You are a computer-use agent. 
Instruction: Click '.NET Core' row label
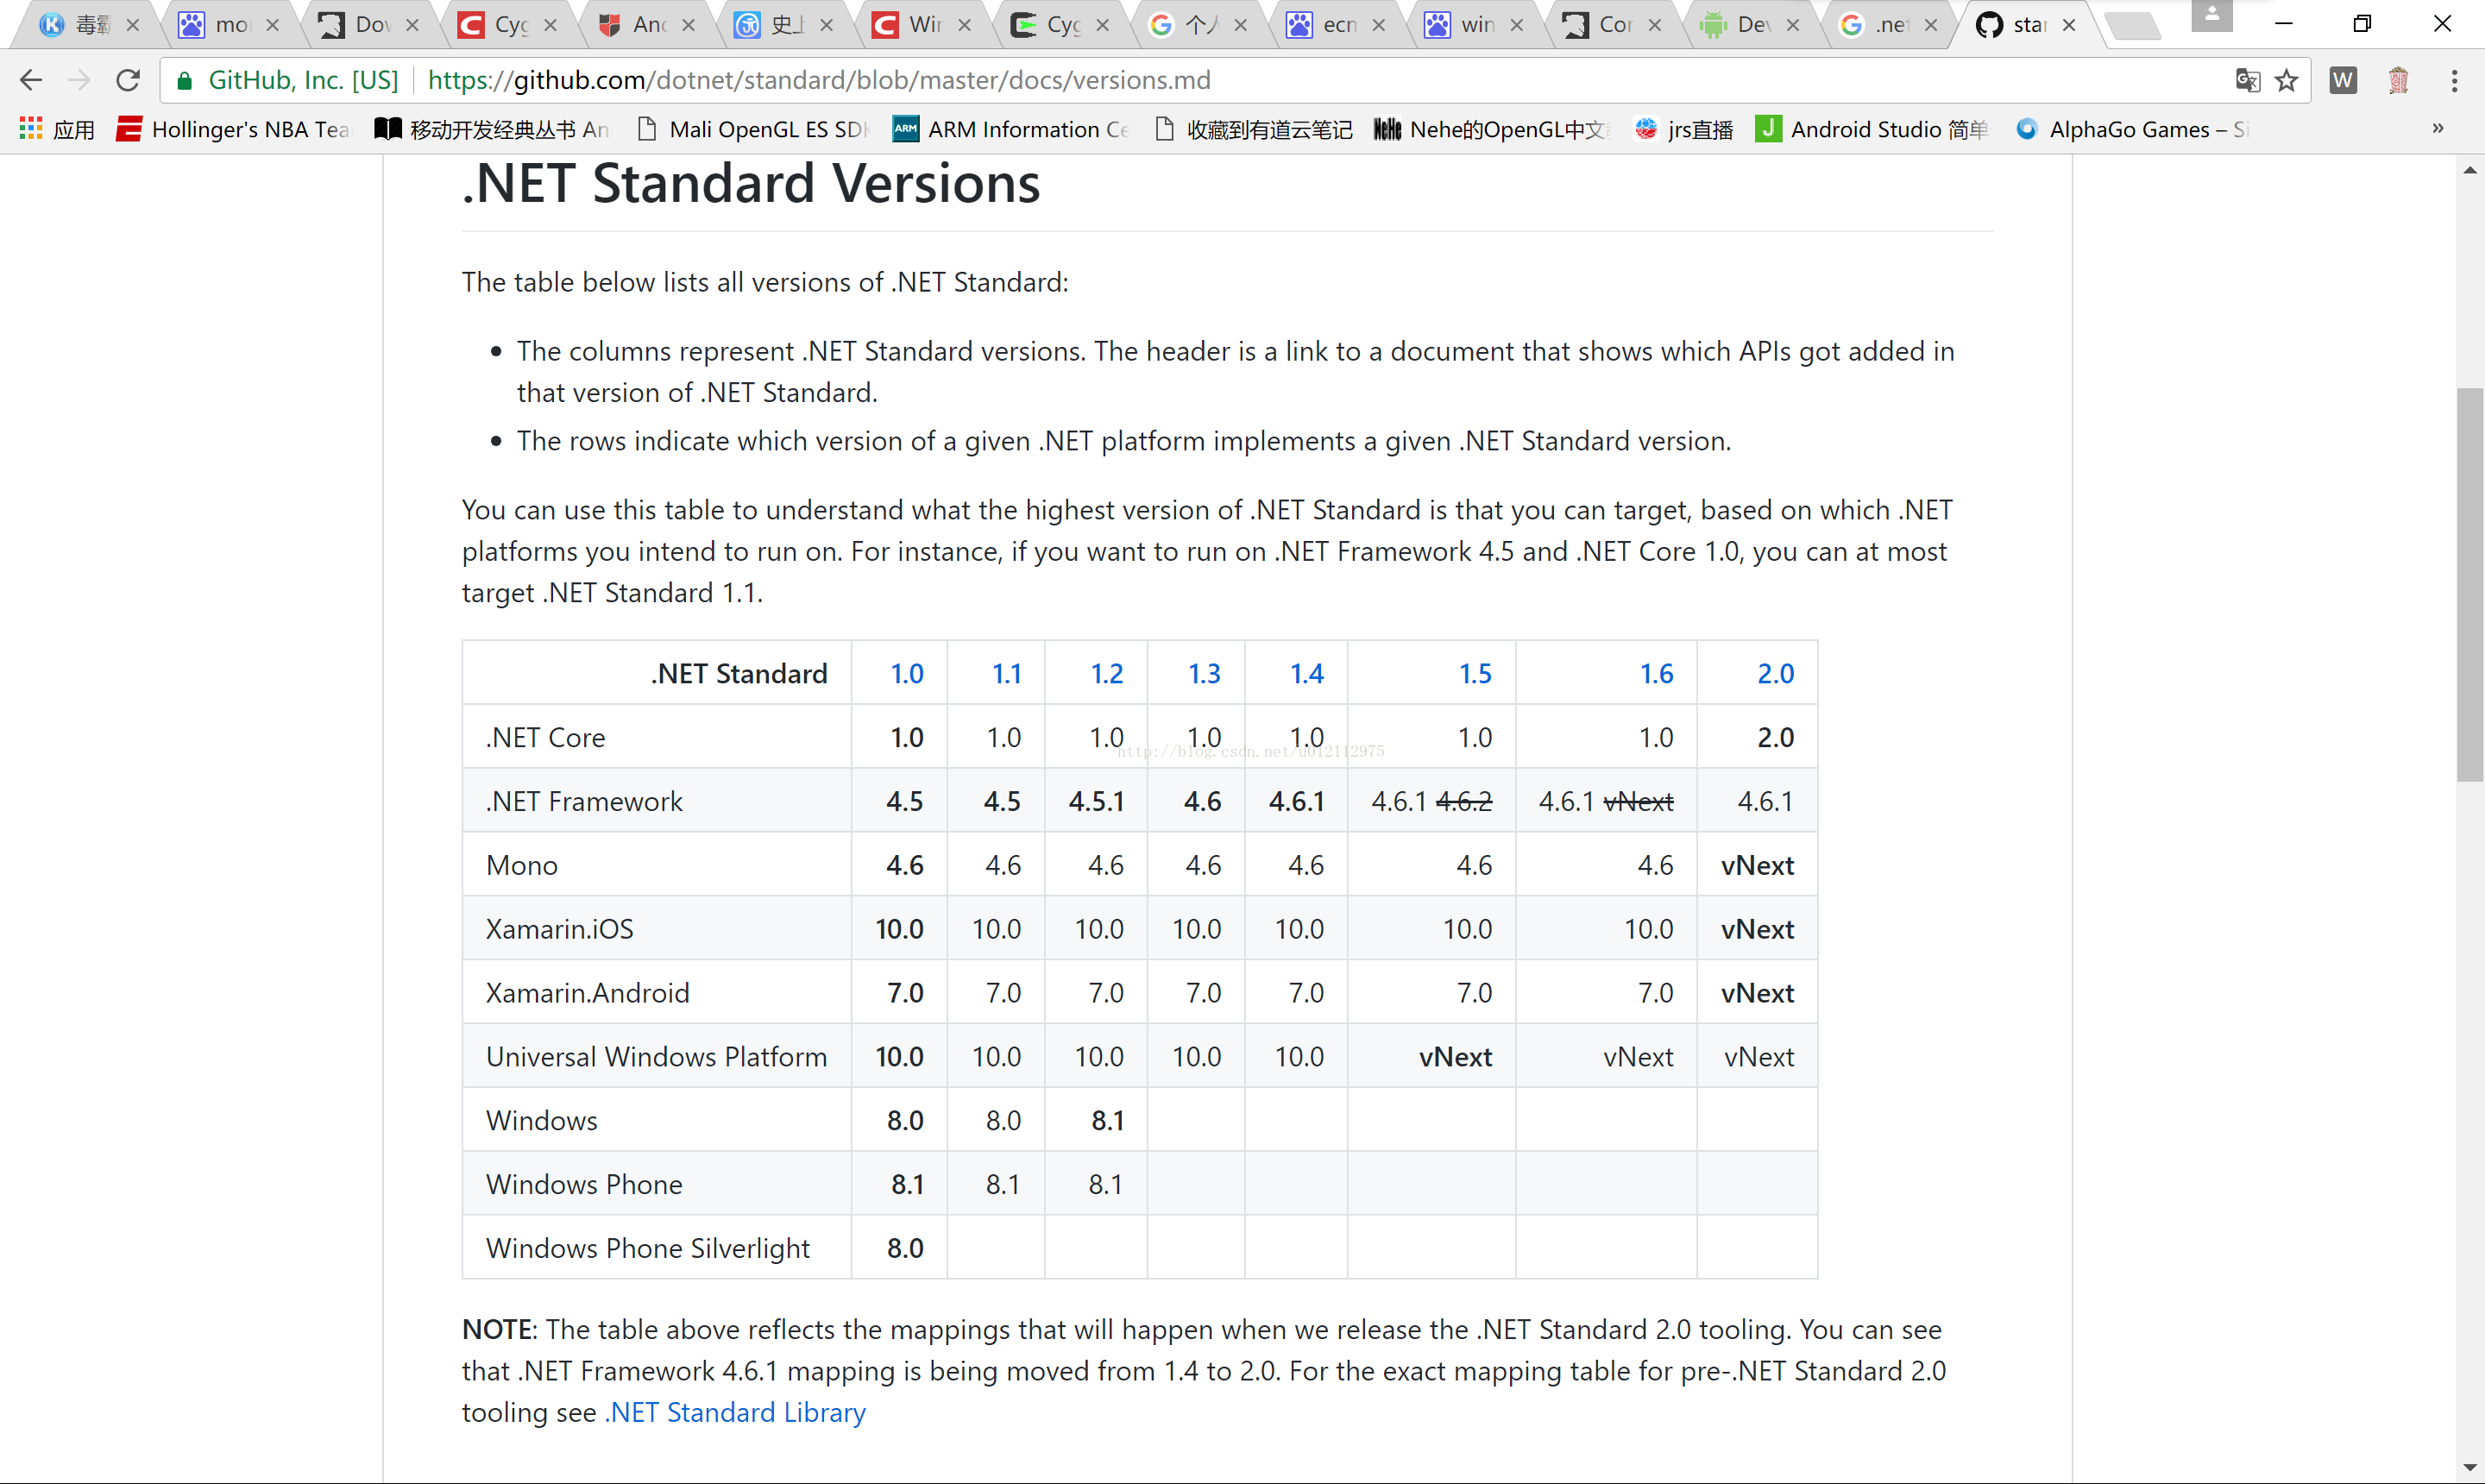pos(546,738)
